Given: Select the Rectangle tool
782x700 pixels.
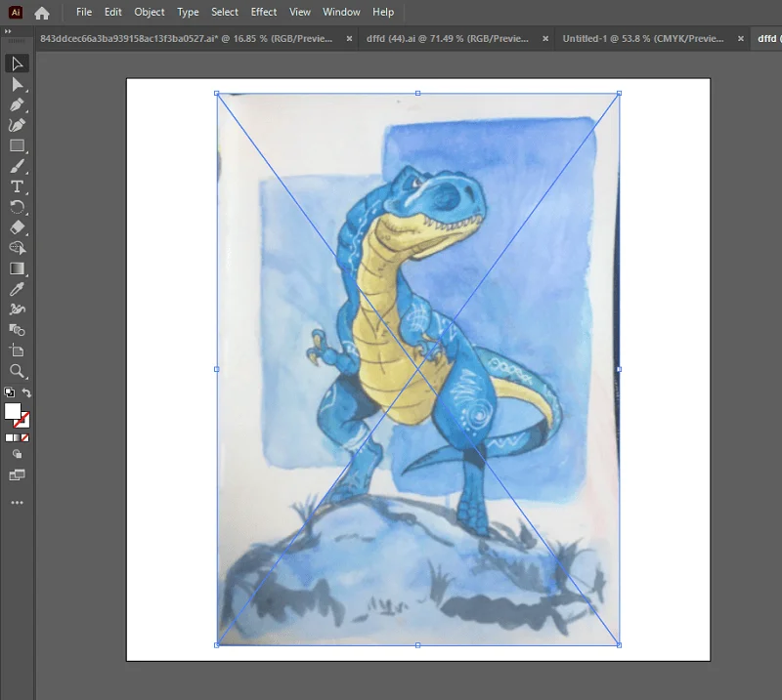Looking at the screenshot, I should tap(17, 145).
